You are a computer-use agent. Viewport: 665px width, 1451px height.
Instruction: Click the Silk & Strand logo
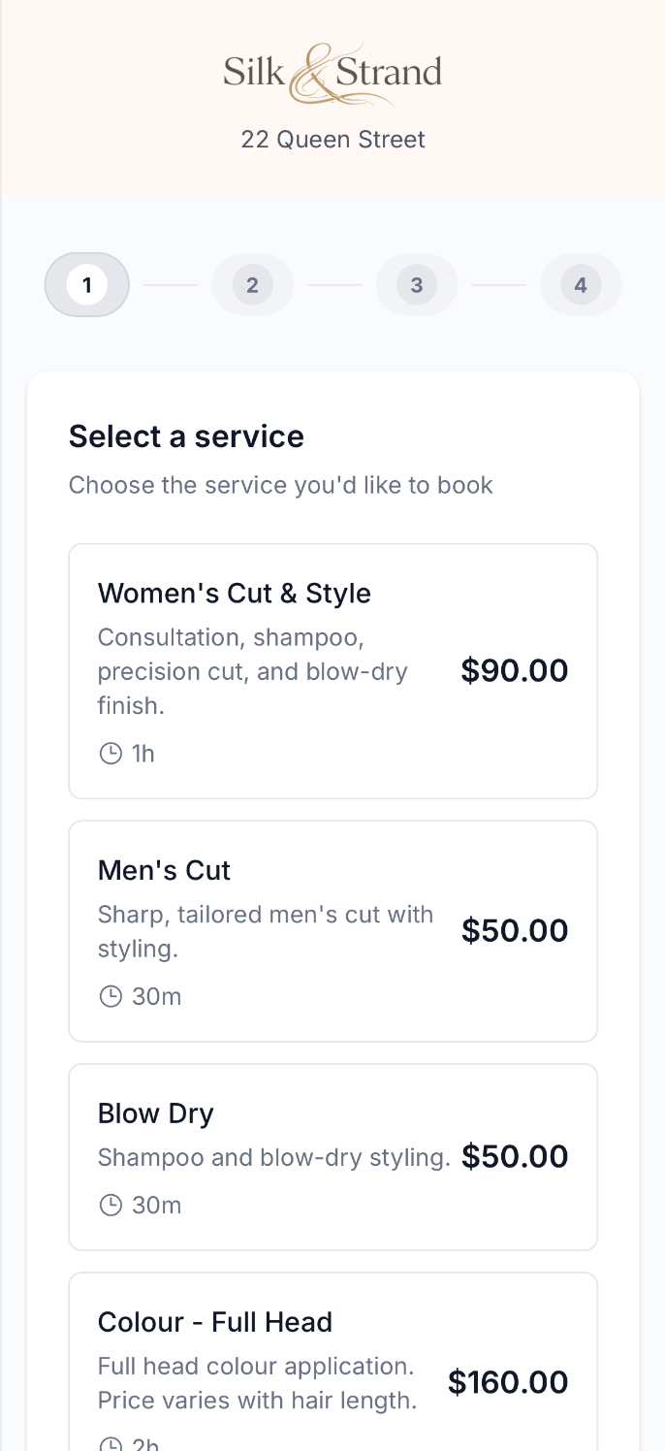tap(332, 70)
